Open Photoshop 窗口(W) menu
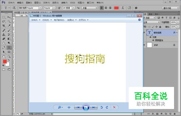 pyautogui.click(x=90, y=3)
